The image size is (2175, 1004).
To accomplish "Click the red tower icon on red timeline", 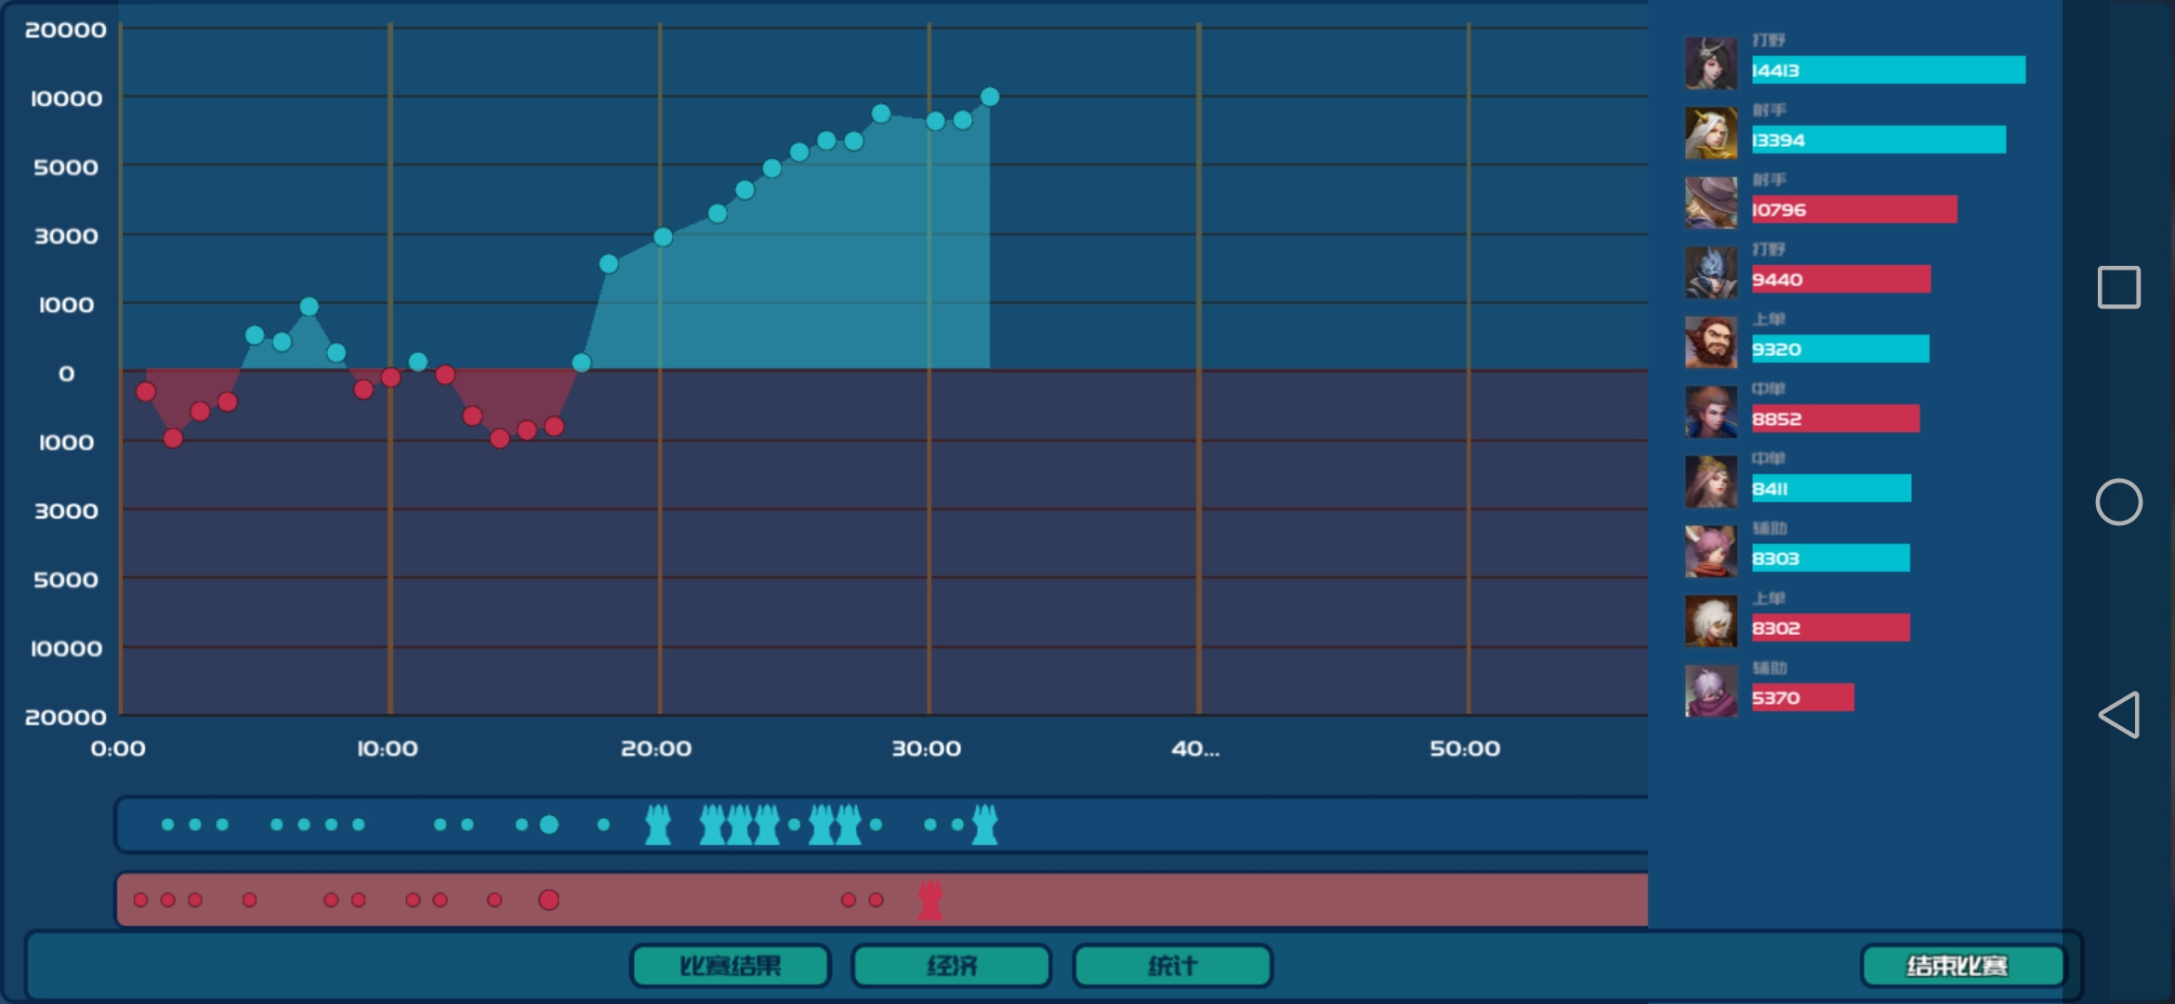I will (930, 900).
